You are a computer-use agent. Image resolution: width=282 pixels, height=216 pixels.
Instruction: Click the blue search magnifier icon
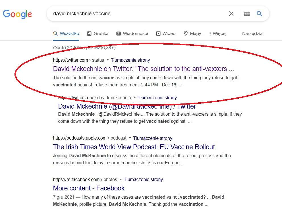point(259,14)
